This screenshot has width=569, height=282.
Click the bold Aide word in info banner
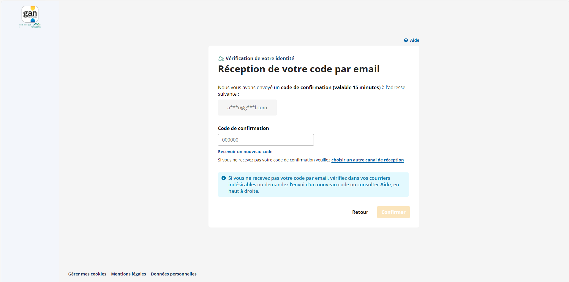[x=385, y=185]
